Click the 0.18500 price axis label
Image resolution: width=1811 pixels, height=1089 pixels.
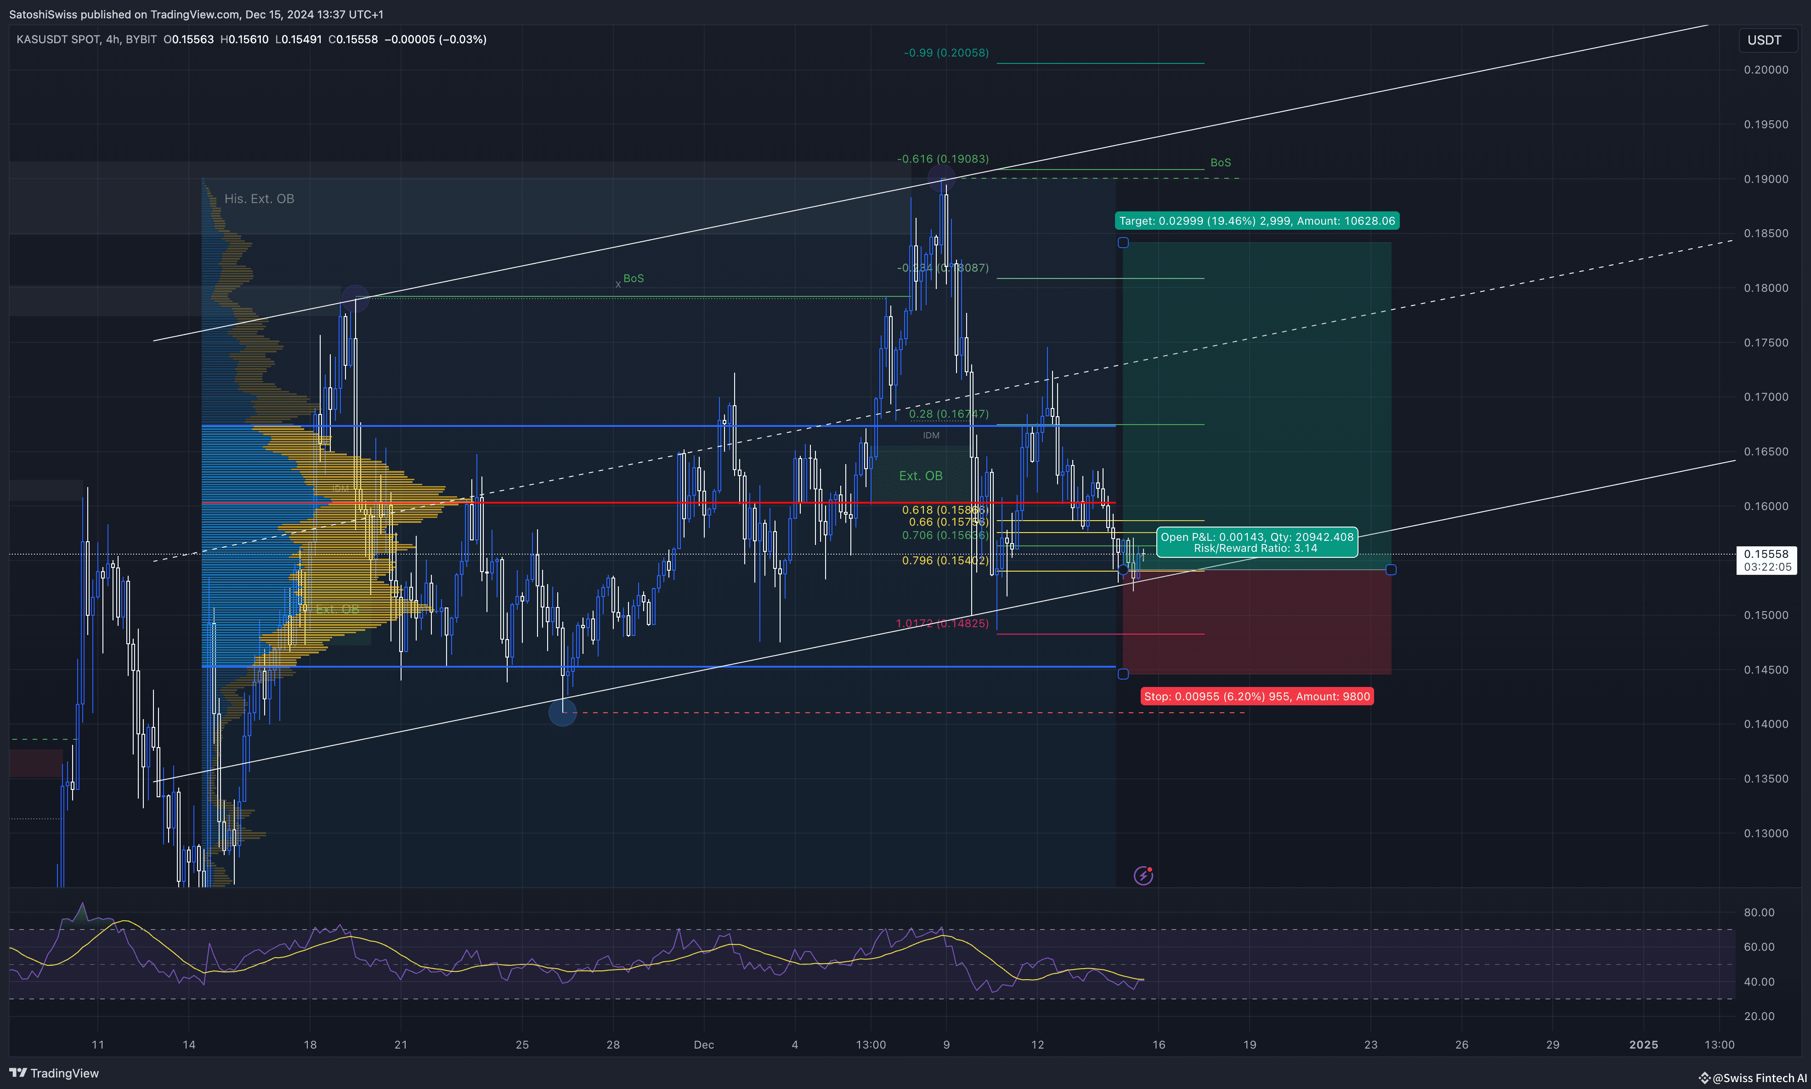point(1766,233)
